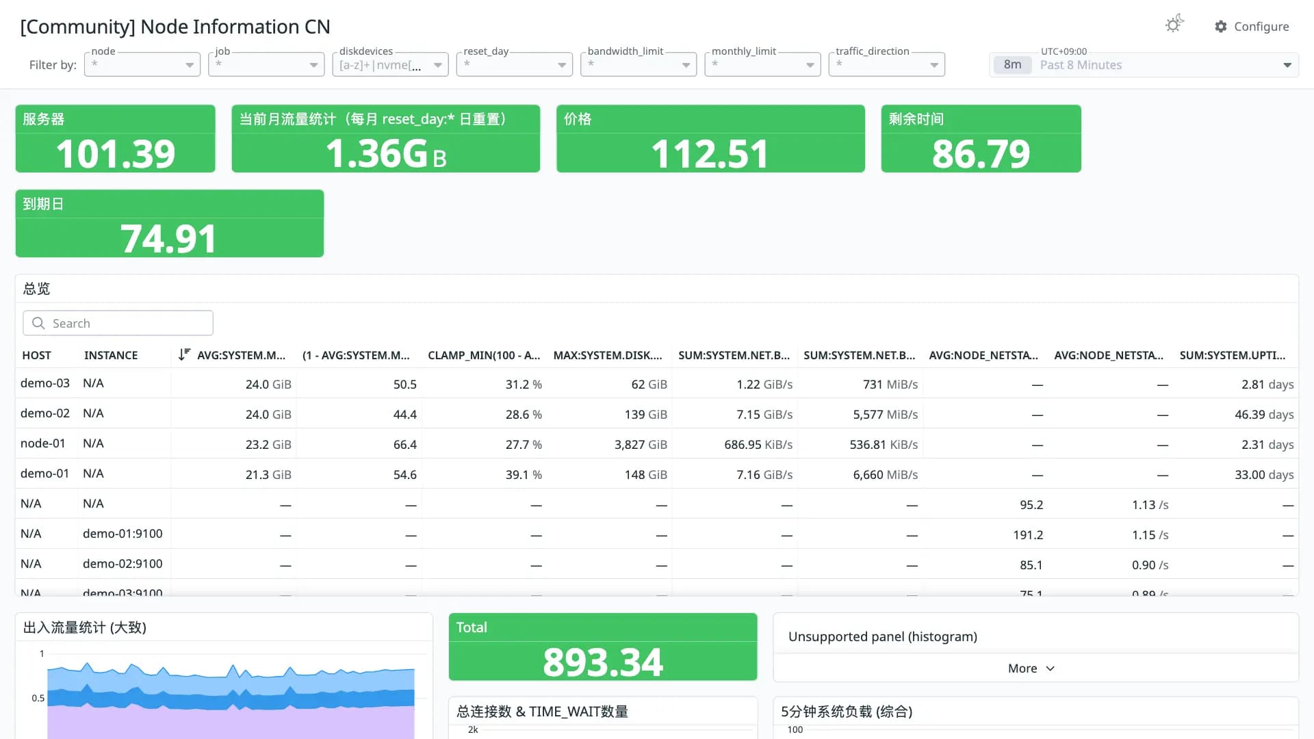Toggle dark mode with sun-moon icon
1314x739 pixels.
1174,25
